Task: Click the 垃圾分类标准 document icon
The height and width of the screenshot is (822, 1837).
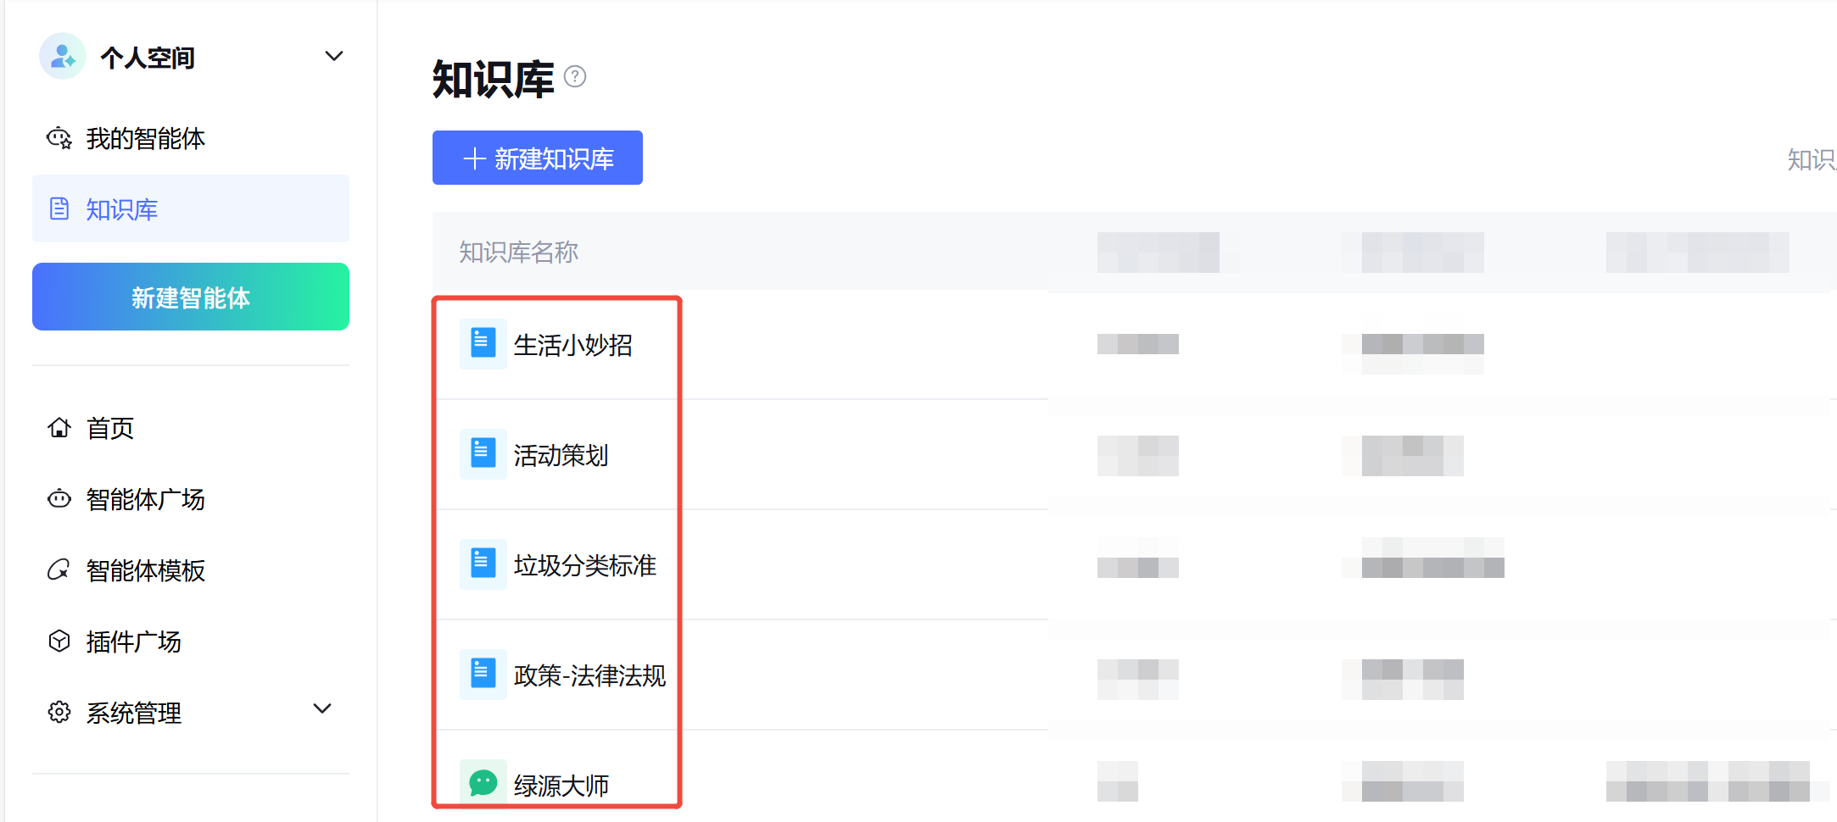Action: point(483,564)
